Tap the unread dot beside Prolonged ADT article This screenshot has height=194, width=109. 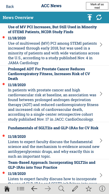click(4, 84)
